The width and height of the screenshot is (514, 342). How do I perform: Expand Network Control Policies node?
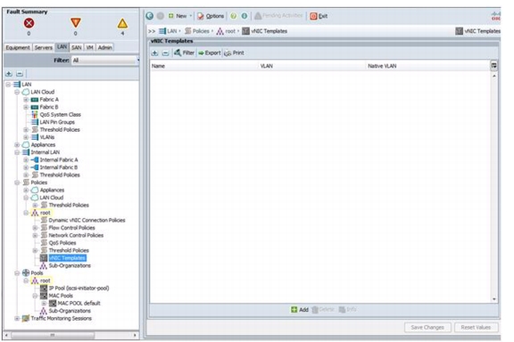35,235
